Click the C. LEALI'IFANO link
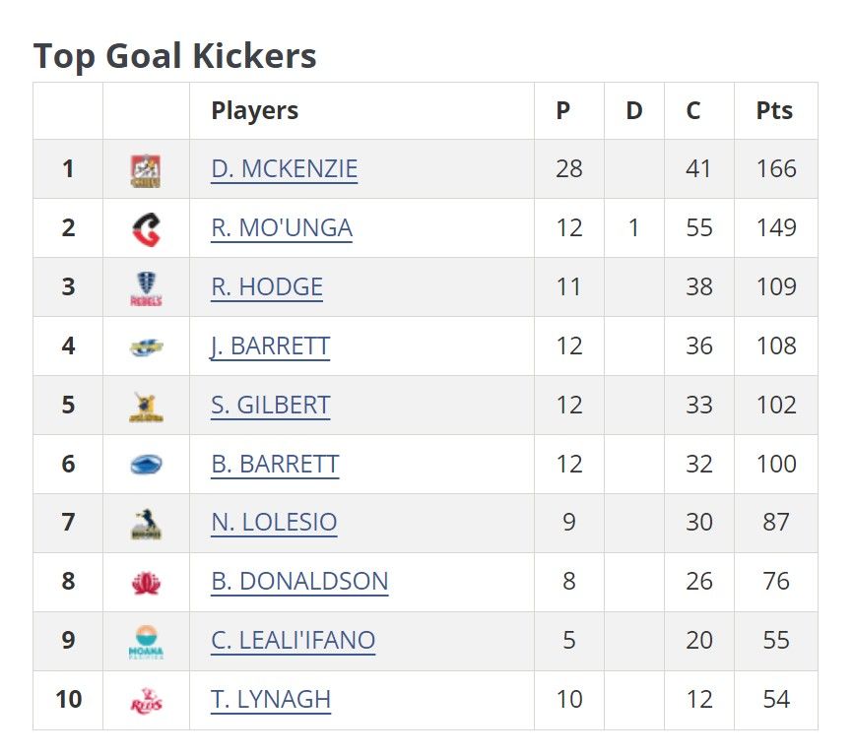Viewport: 854px width, 754px height. [293, 641]
